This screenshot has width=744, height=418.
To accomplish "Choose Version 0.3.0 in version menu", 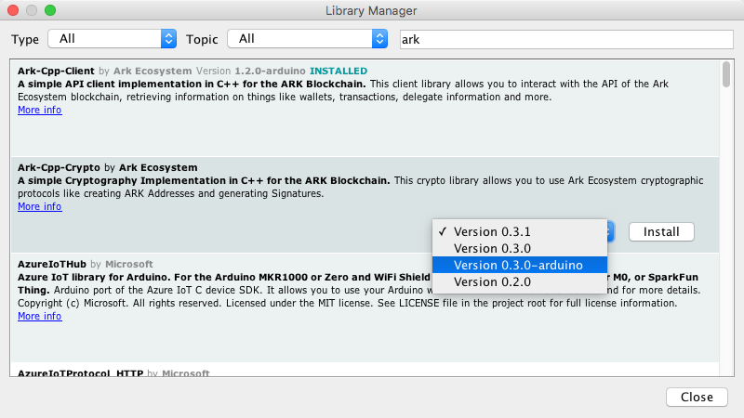I will click(492, 248).
